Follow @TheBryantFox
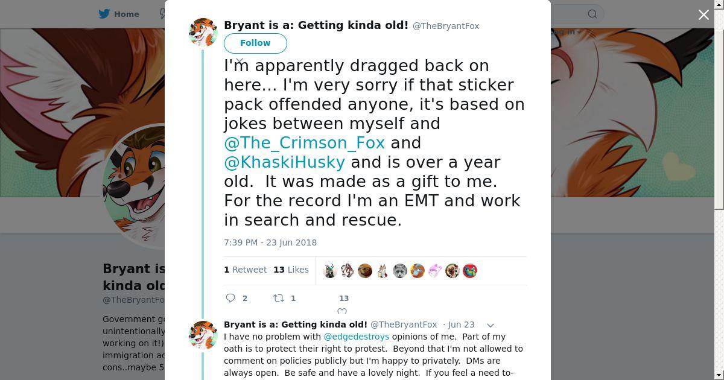724x380 pixels. pyautogui.click(x=255, y=43)
